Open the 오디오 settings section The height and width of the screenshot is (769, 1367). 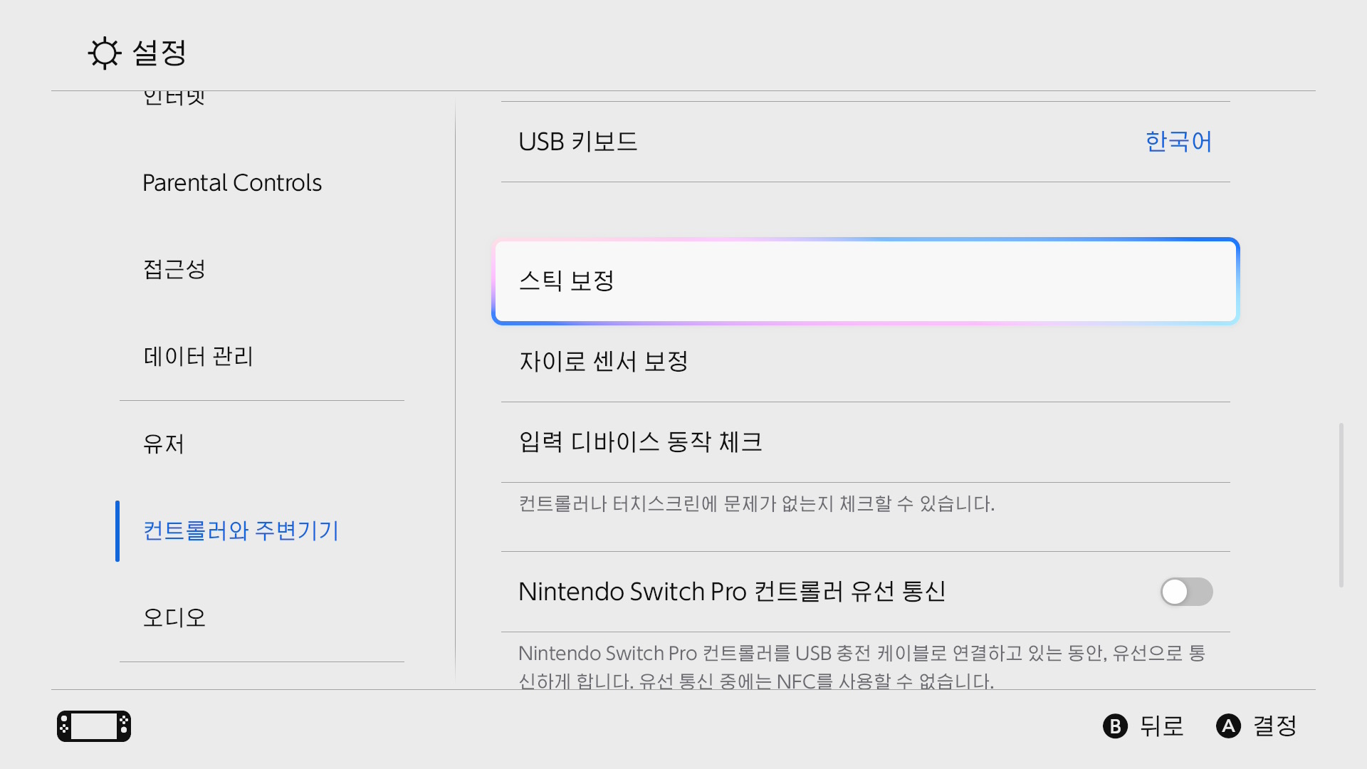click(173, 617)
